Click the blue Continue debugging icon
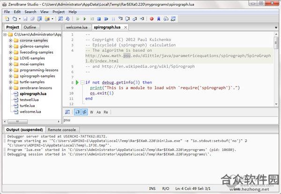This screenshot has height=194, width=281. tap(106, 19)
